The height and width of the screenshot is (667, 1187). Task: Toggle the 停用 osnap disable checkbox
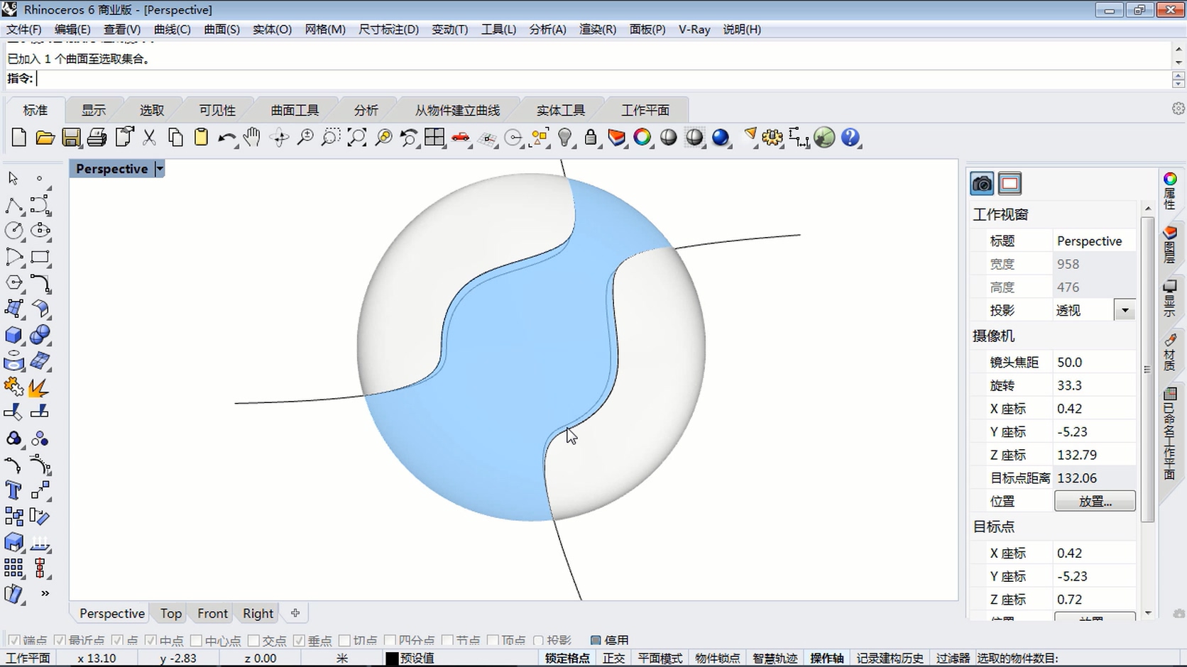click(x=596, y=640)
